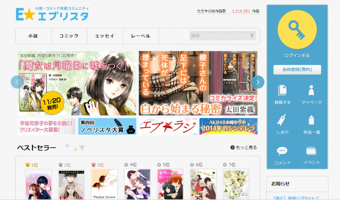Click もっと見る link for bestsellers
The height and width of the screenshot is (200, 340).
(x=246, y=147)
